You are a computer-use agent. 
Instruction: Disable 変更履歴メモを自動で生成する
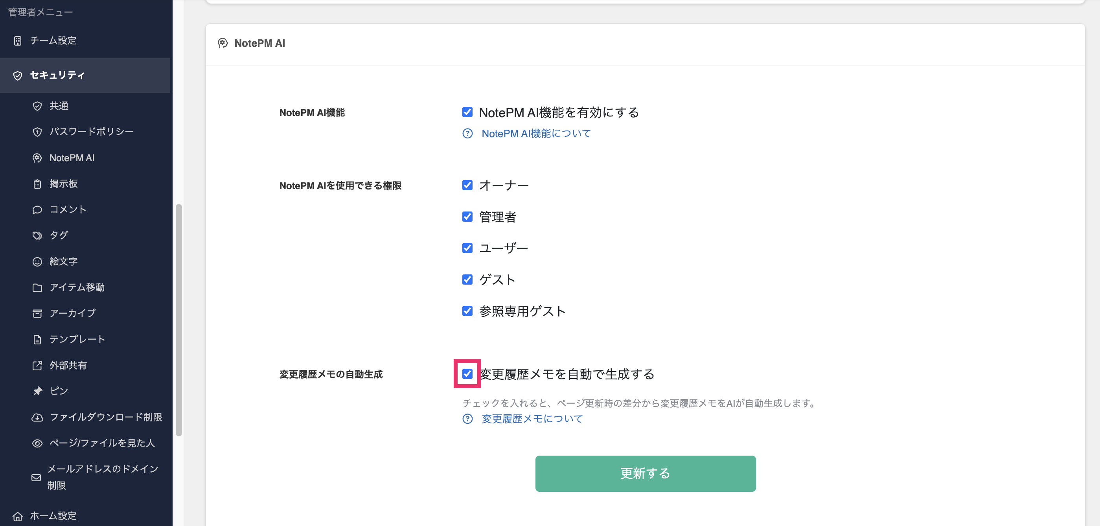[x=467, y=374]
